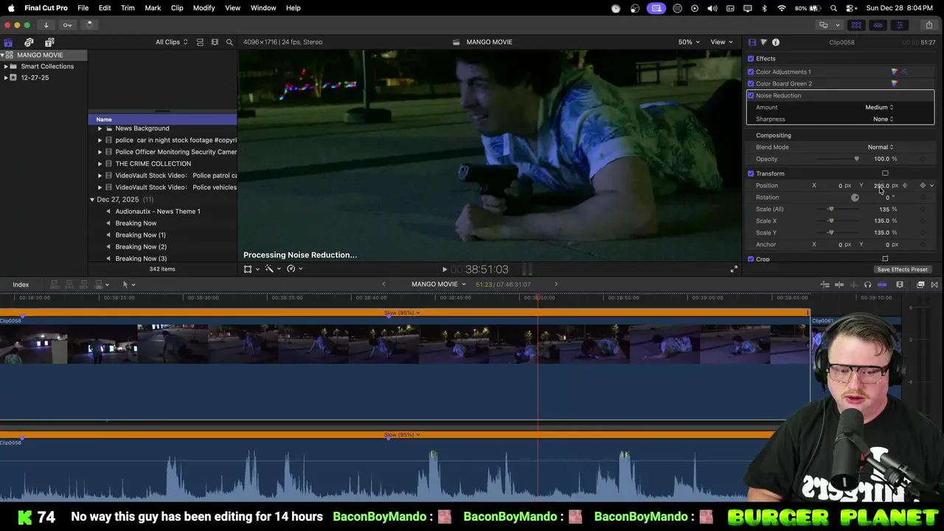Expand the Smart Collections folder
Image resolution: width=944 pixels, height=531 pixels.
pos(6,66)
